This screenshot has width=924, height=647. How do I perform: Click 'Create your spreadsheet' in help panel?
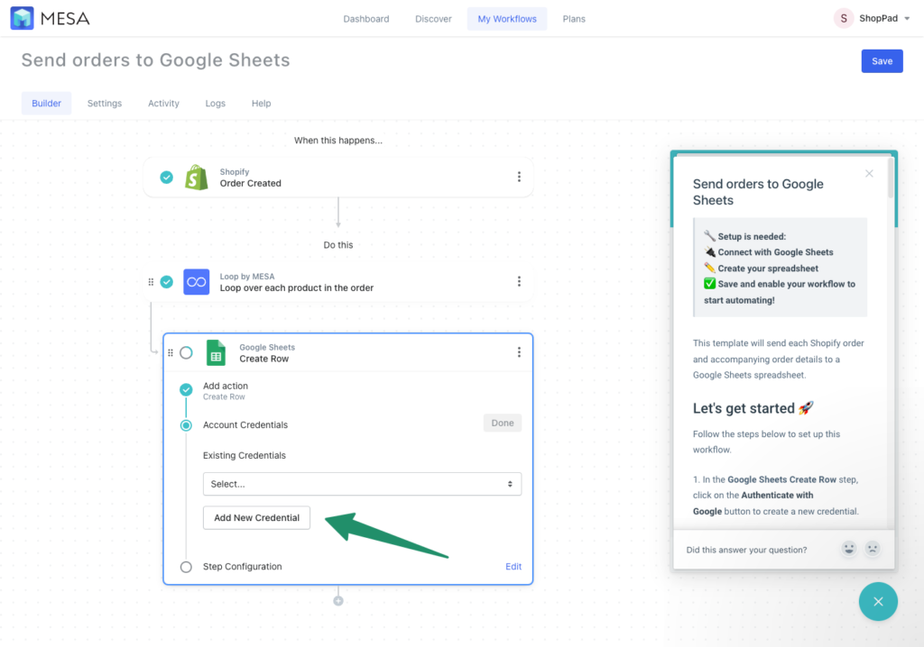768,268
